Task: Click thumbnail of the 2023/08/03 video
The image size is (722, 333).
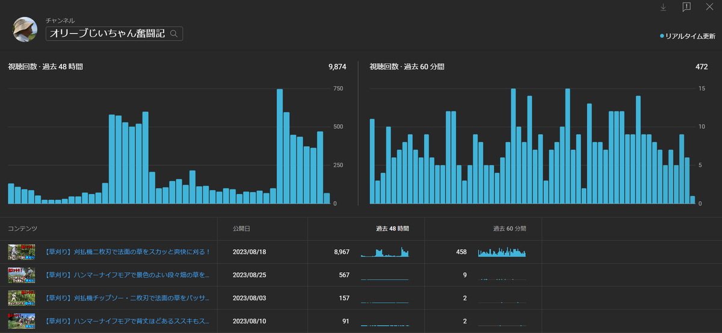Action: coord(22,298)
